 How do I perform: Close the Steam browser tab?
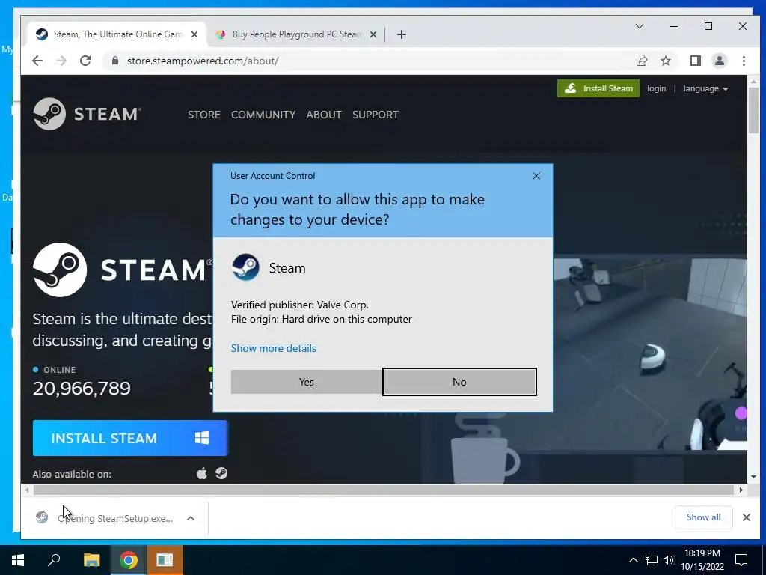[194, 34]
